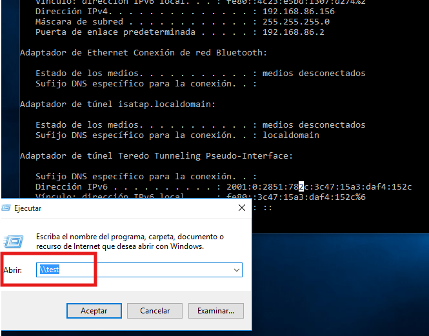The height and width of the screenshot is (336, 429).
Task: Click the Teredo Tunneling Pseudo-Interface heading
Action: (x=156, y=155)
